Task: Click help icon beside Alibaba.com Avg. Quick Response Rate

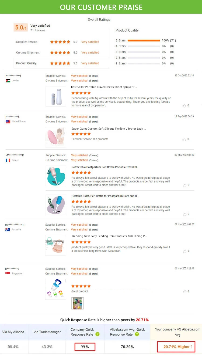Action: pos(137,334)
